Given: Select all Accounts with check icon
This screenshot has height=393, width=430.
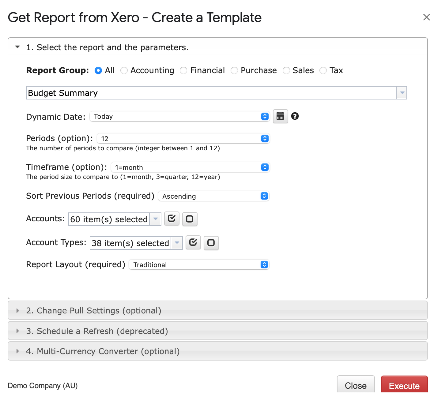Looking at the screenshot, I should coord(172,219).
